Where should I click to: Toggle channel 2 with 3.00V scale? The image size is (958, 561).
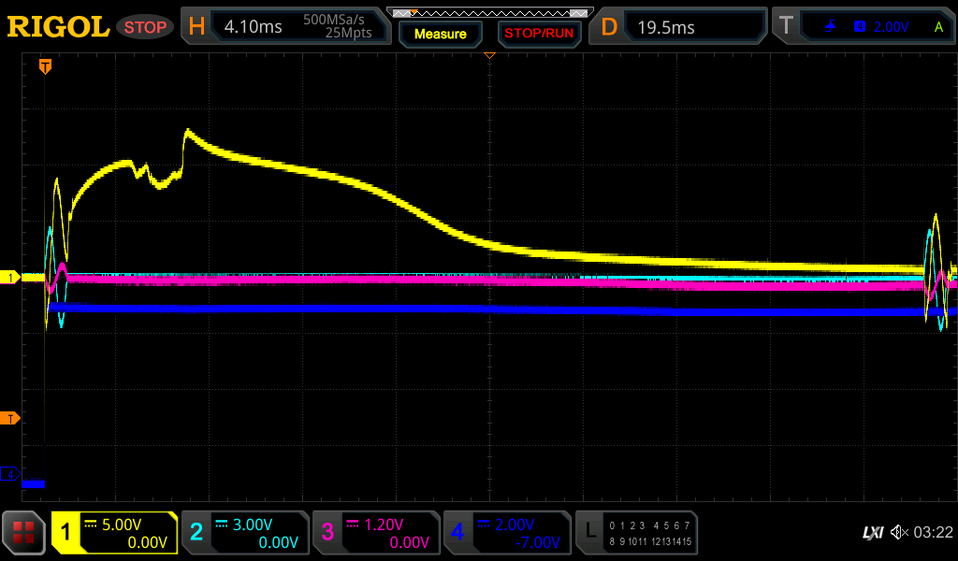point(245,533)
